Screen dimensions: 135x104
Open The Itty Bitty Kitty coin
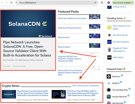click(120, 90)
